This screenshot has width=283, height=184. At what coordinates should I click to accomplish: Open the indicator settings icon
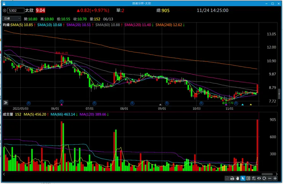[254, 178]
